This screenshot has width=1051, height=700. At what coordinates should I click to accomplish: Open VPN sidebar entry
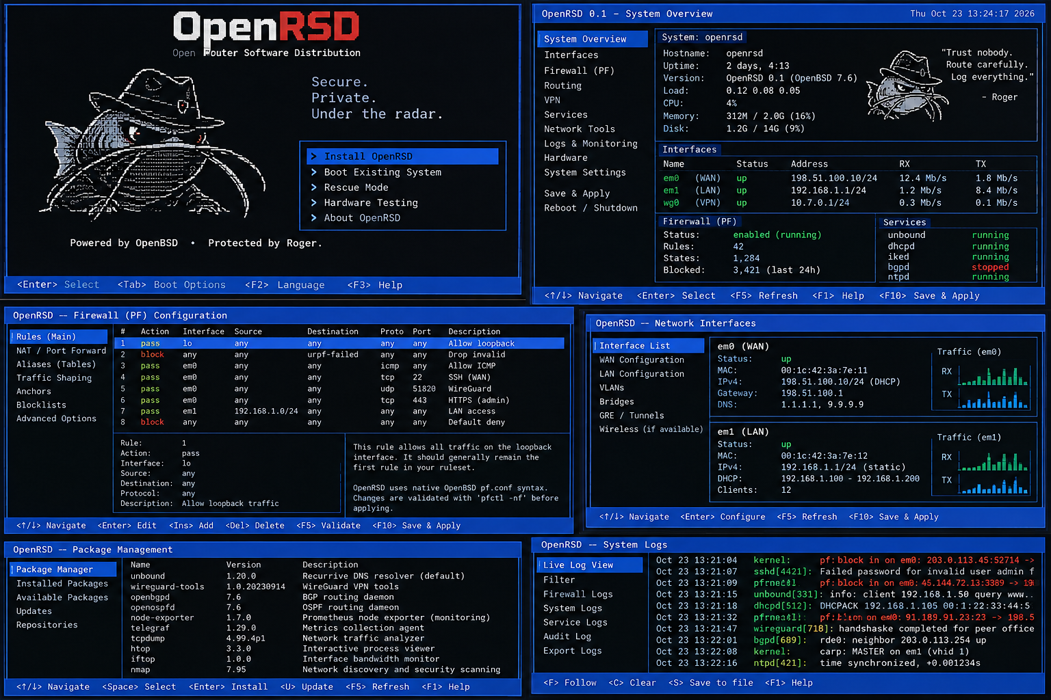[552, 100]
